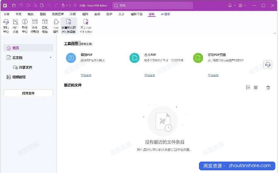
Task: Switch to the 页面管理 ribbon tab
Action: point(58,14)
